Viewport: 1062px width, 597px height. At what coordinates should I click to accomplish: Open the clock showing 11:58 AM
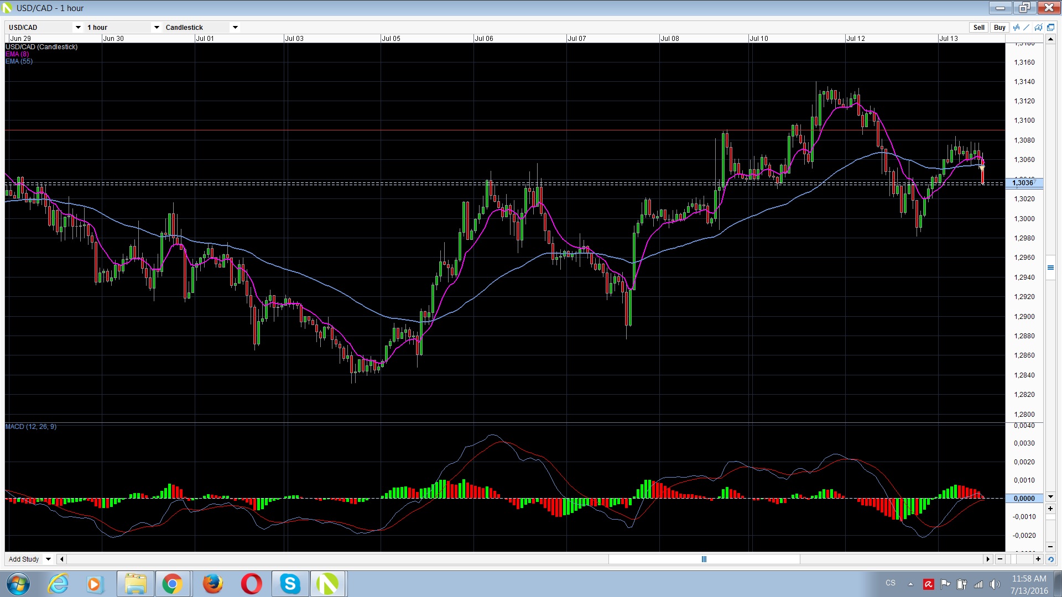1029,584
